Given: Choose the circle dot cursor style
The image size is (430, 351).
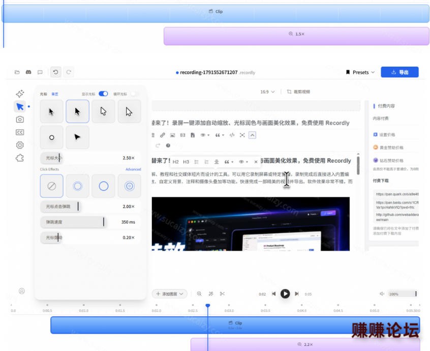Looking at the screenshot, I should point(51,137).
